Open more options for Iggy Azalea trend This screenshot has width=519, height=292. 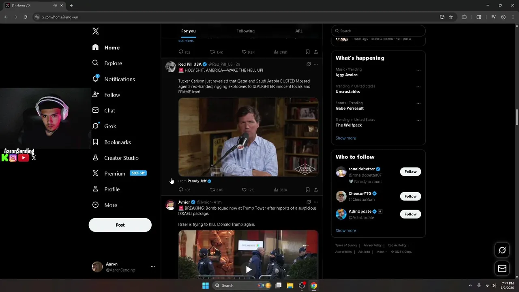click(x=418, y=70)
